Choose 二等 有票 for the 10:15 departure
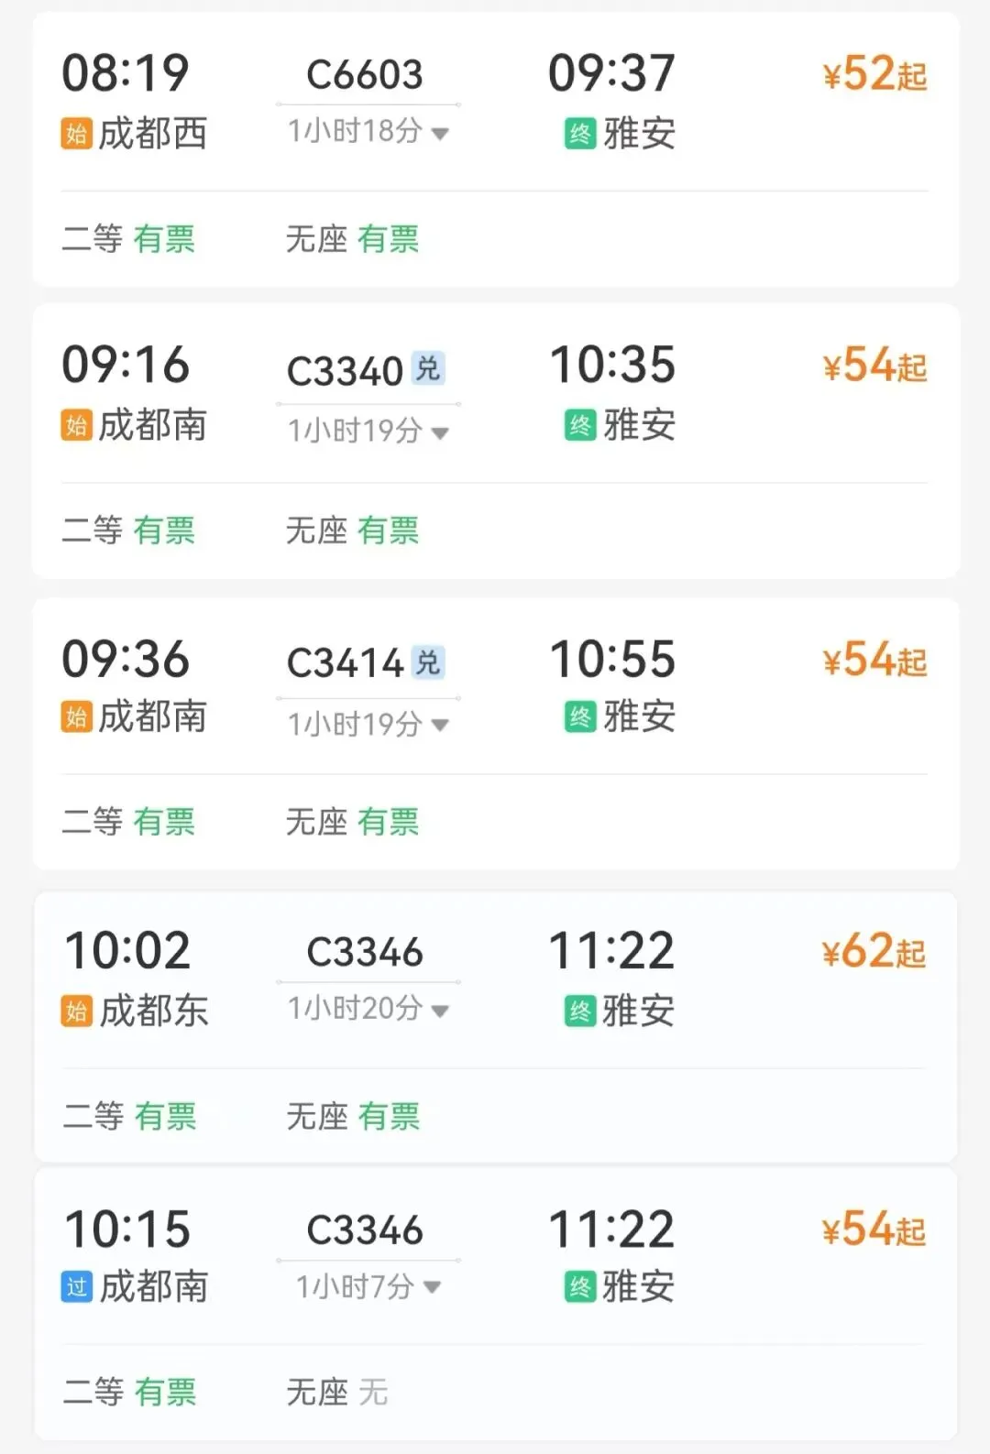This screenshot has width=990, height=1454. coord(129,1392)
